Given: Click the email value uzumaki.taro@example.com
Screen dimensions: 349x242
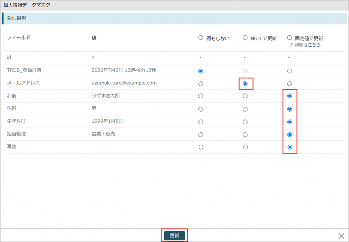Looking at the screenshot, I should (124, 83).
